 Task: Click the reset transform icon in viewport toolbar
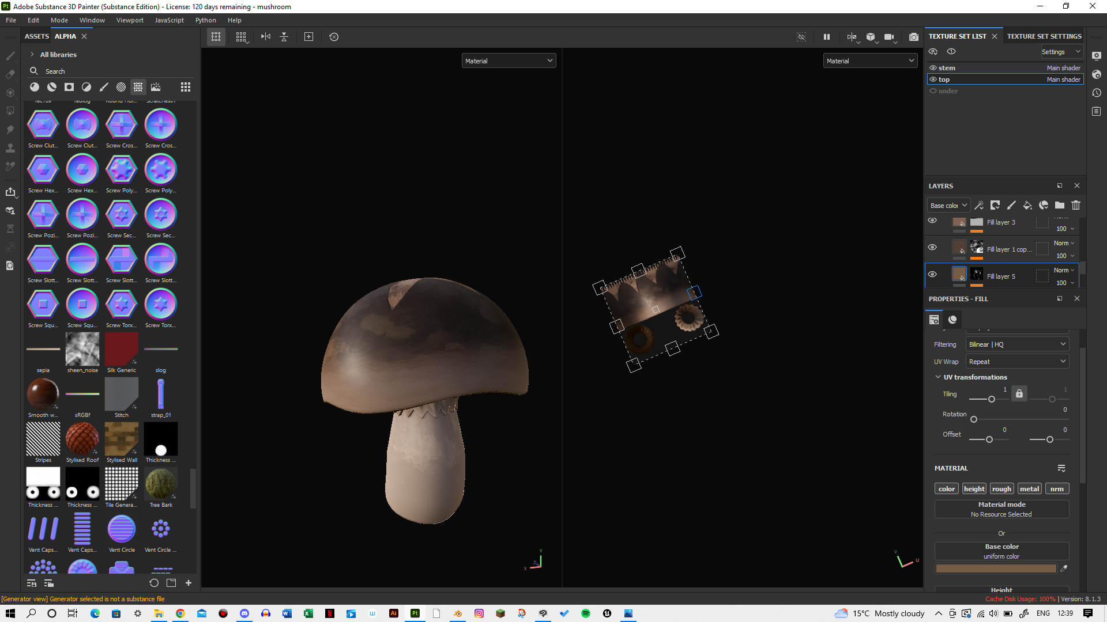click(334, 37)
